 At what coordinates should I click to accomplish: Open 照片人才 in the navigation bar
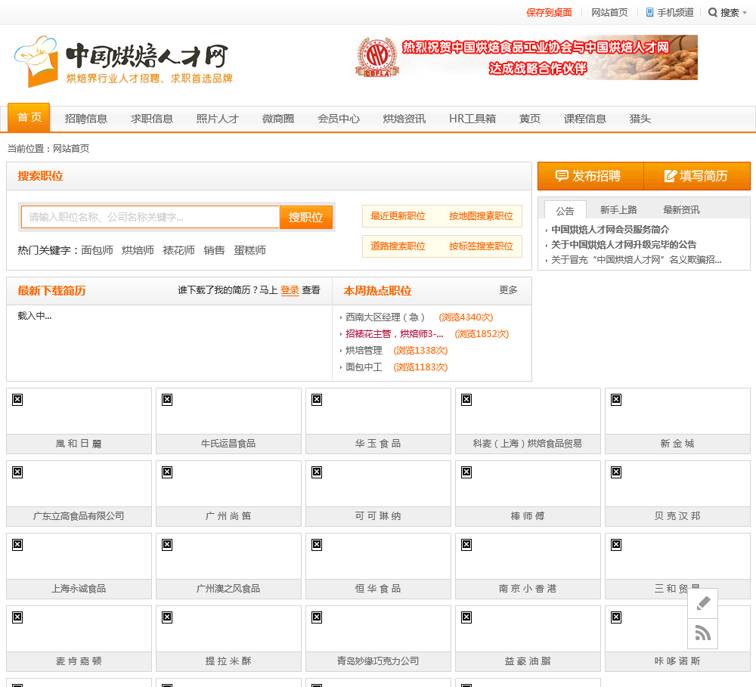point(218,119)
